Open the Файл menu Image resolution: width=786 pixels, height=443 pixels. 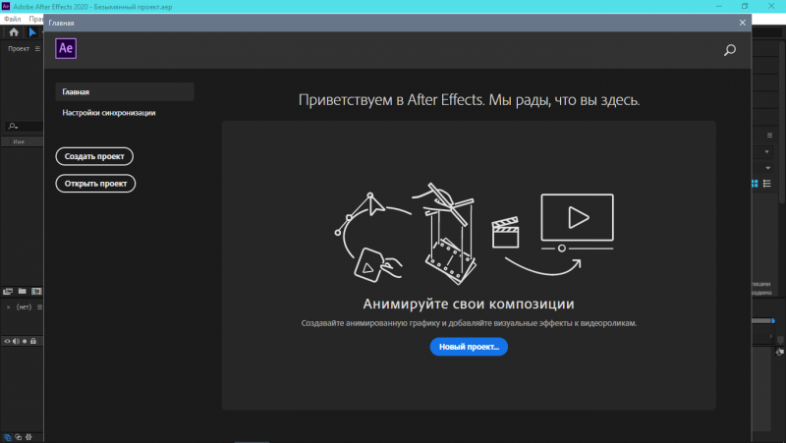tap(12, 19)
